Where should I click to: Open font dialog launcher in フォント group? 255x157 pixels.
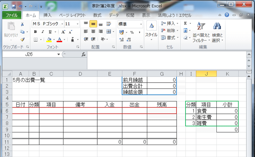pyautogui.click(x=78, y=47)
